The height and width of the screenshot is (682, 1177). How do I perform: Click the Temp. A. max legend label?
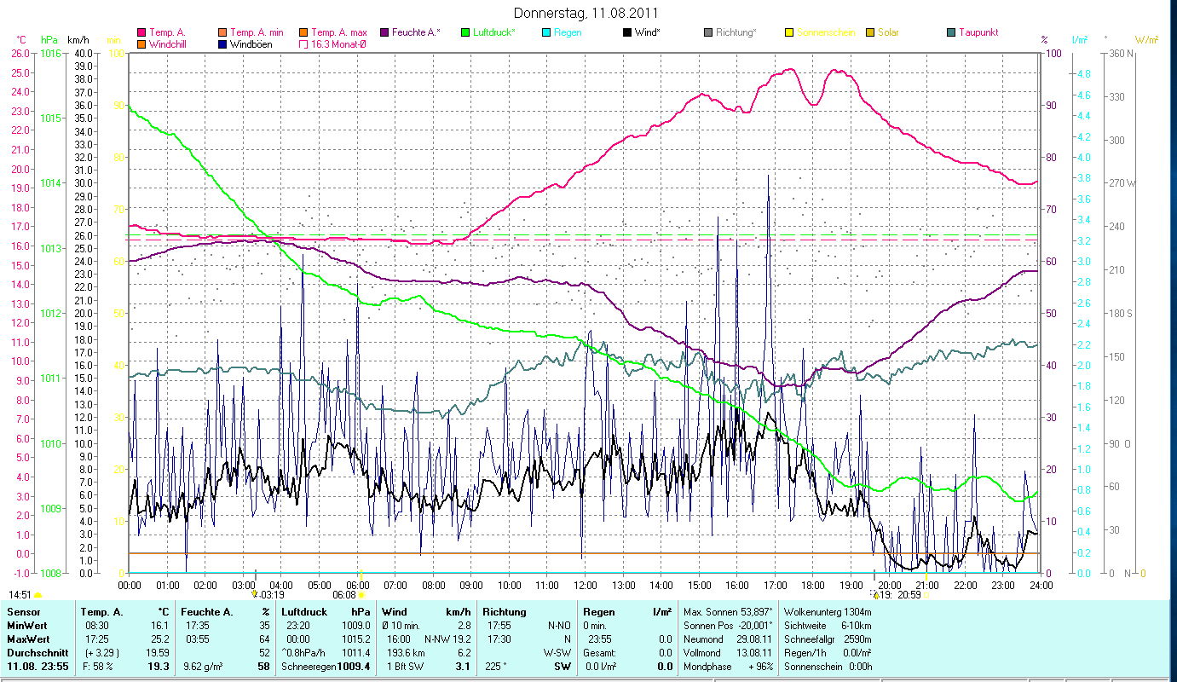[338, 32]
